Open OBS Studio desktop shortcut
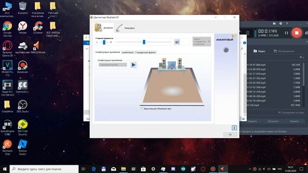The width and height of the screenshot is (308, 173). tap(23, 106)
